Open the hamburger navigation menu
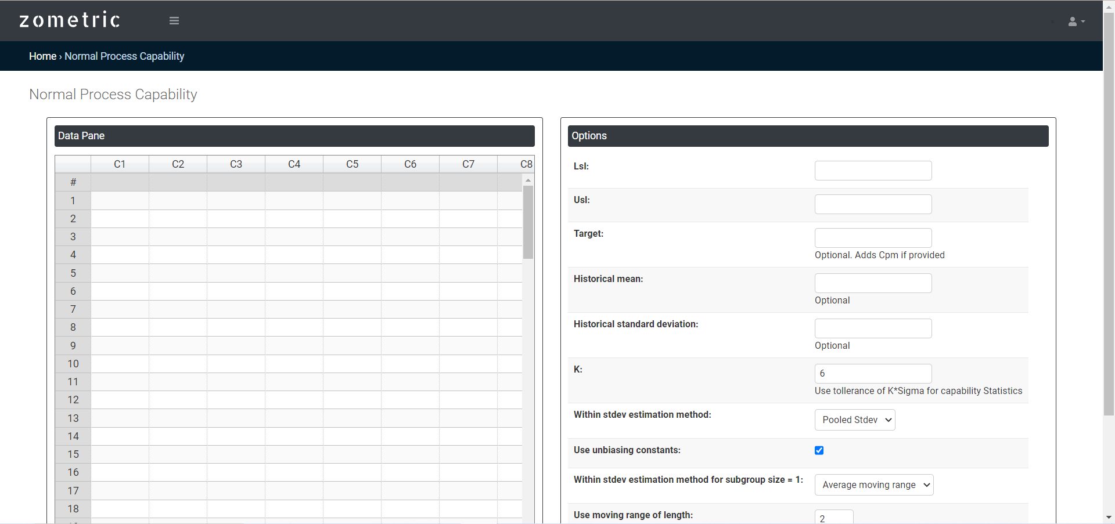 (x=174, y=21)
